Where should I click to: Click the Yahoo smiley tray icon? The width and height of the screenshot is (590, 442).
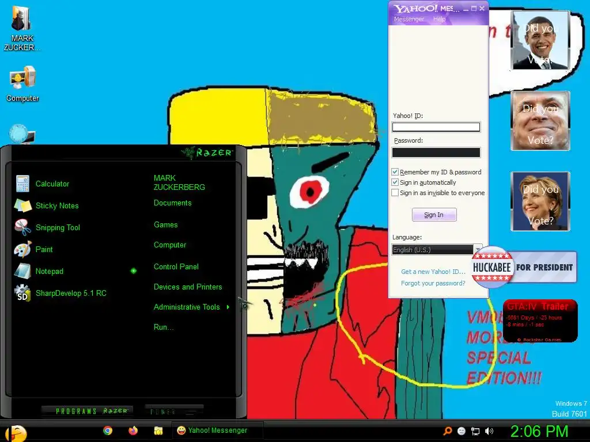point(462,431)
